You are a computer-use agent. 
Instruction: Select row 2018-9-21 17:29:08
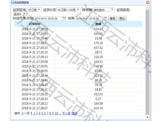(78, 62)
